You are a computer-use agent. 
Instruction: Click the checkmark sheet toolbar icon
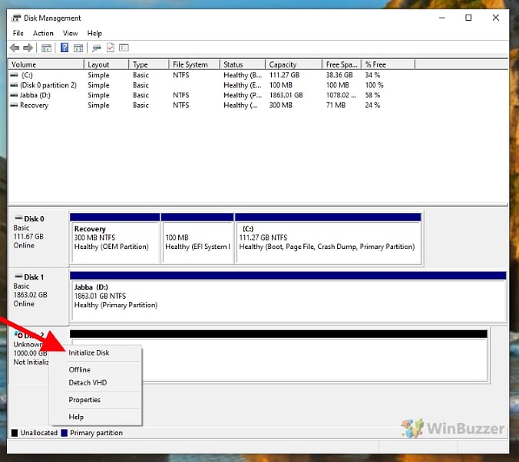[111, 48]
